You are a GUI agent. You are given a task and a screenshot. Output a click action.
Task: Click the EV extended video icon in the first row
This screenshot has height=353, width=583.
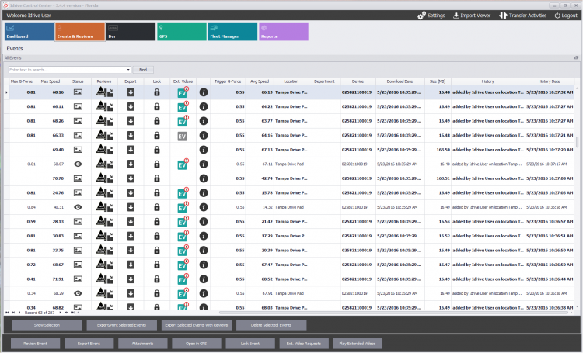(182, 92)
